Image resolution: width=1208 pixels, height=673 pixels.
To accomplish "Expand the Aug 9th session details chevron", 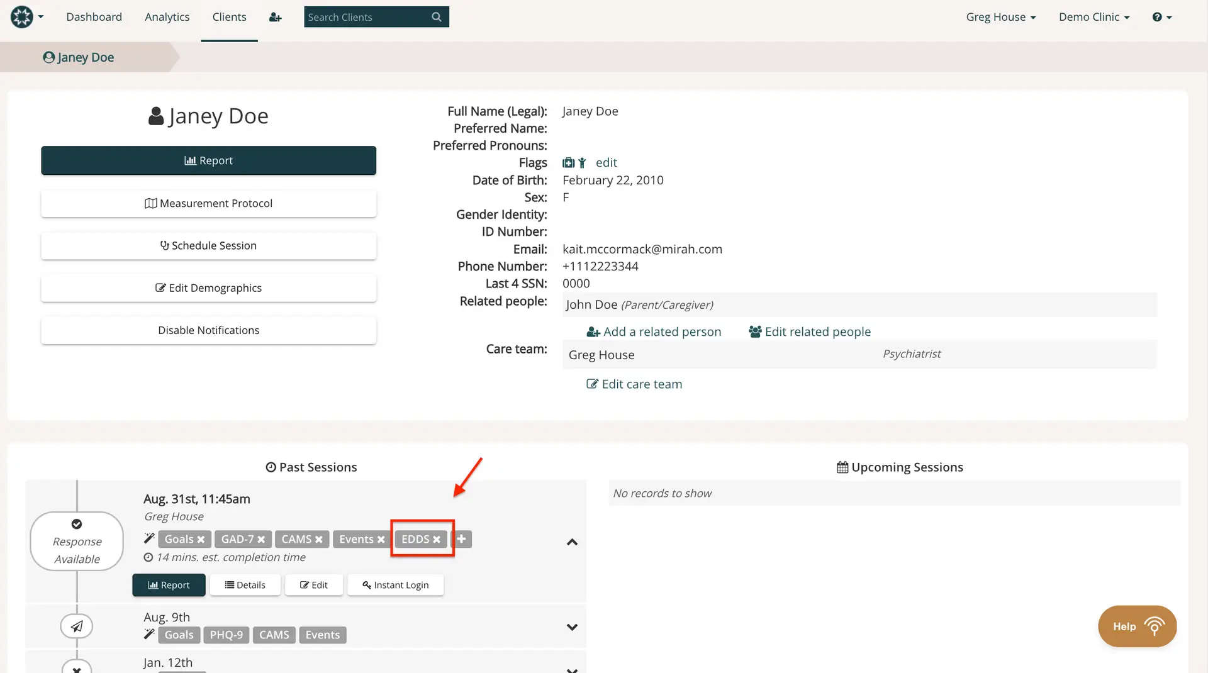I will tap(572, 626).
